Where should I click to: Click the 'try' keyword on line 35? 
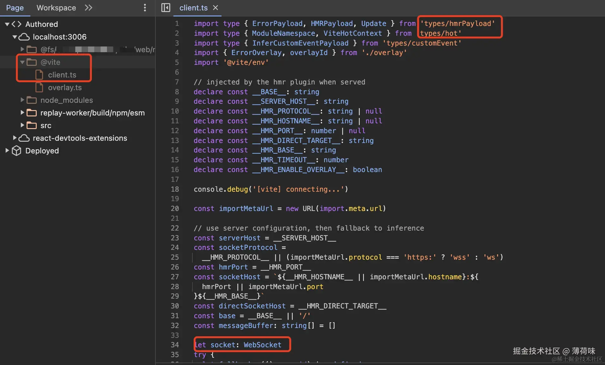tap(200, 355)
